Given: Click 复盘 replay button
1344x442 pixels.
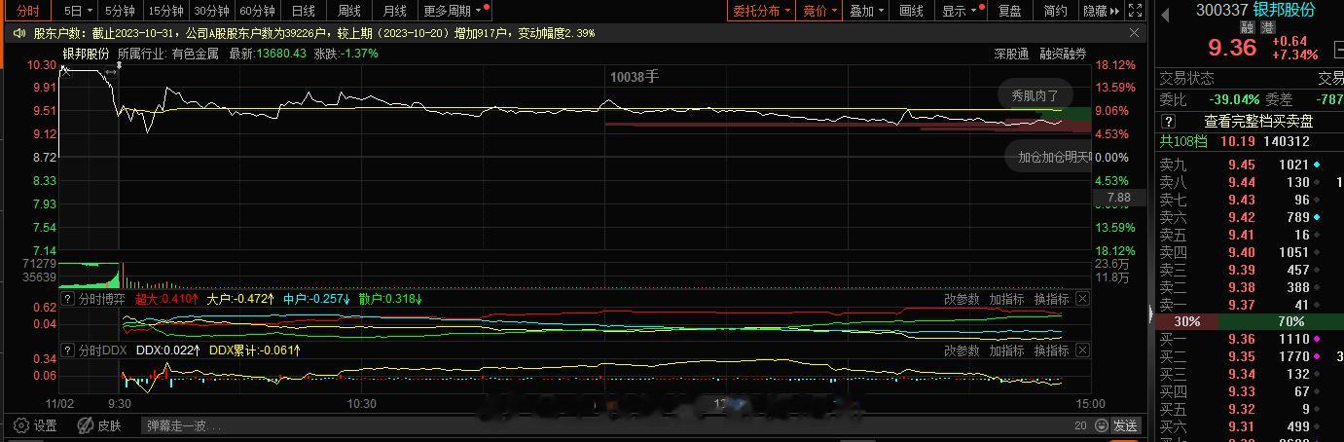Looking at the screenshot, I should coord(1010,11).
